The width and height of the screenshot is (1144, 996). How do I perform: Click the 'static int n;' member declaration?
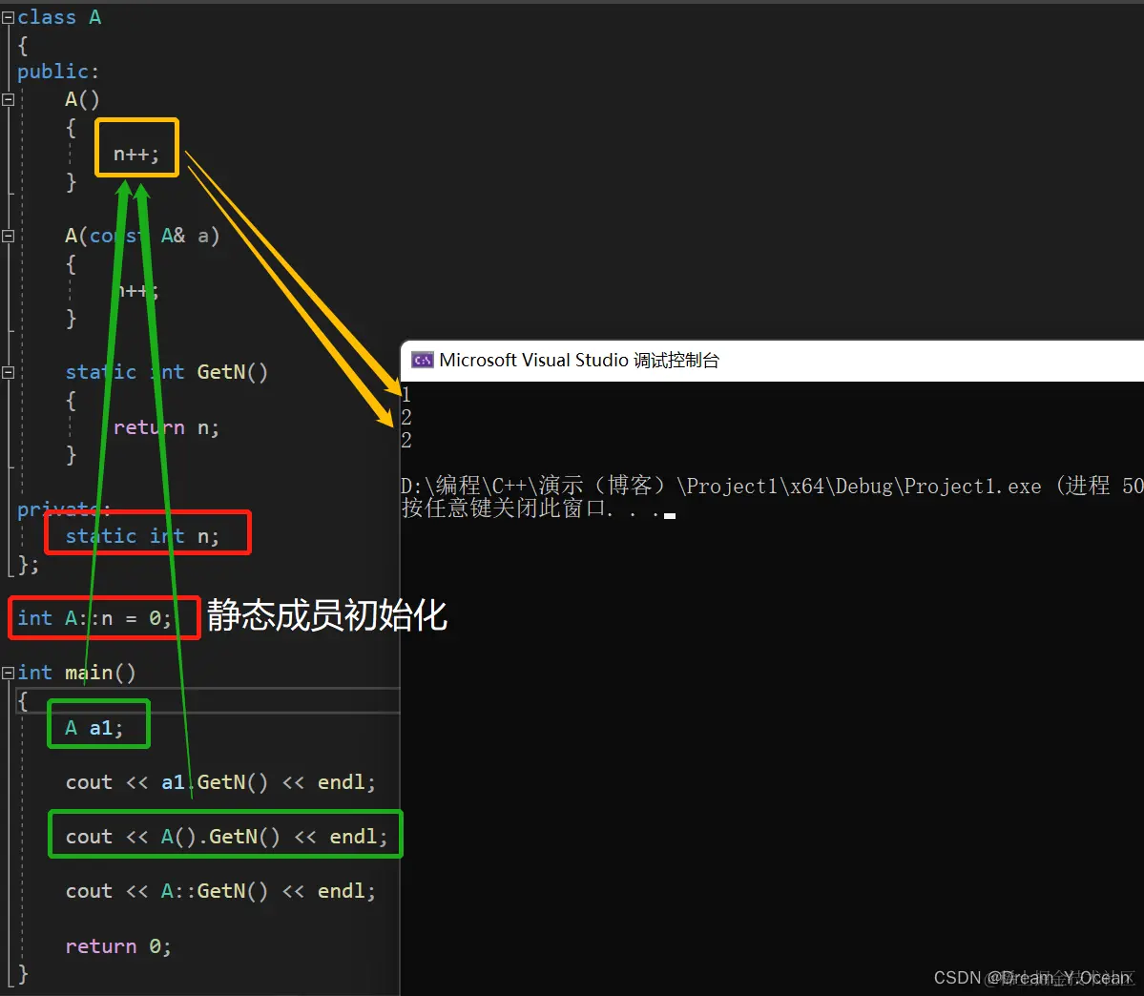coord(141,536)
